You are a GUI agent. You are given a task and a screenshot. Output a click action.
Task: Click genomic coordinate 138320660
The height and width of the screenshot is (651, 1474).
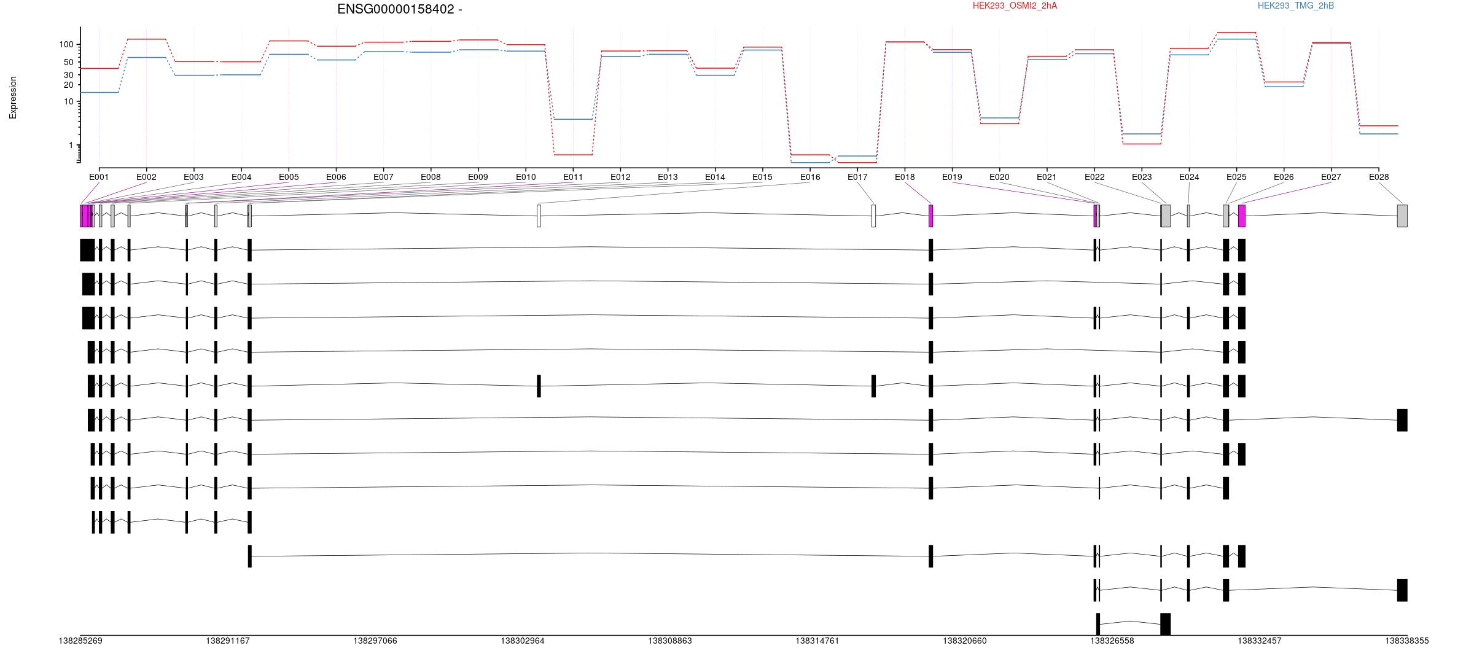pyautogui.click(x=965, y=641)
